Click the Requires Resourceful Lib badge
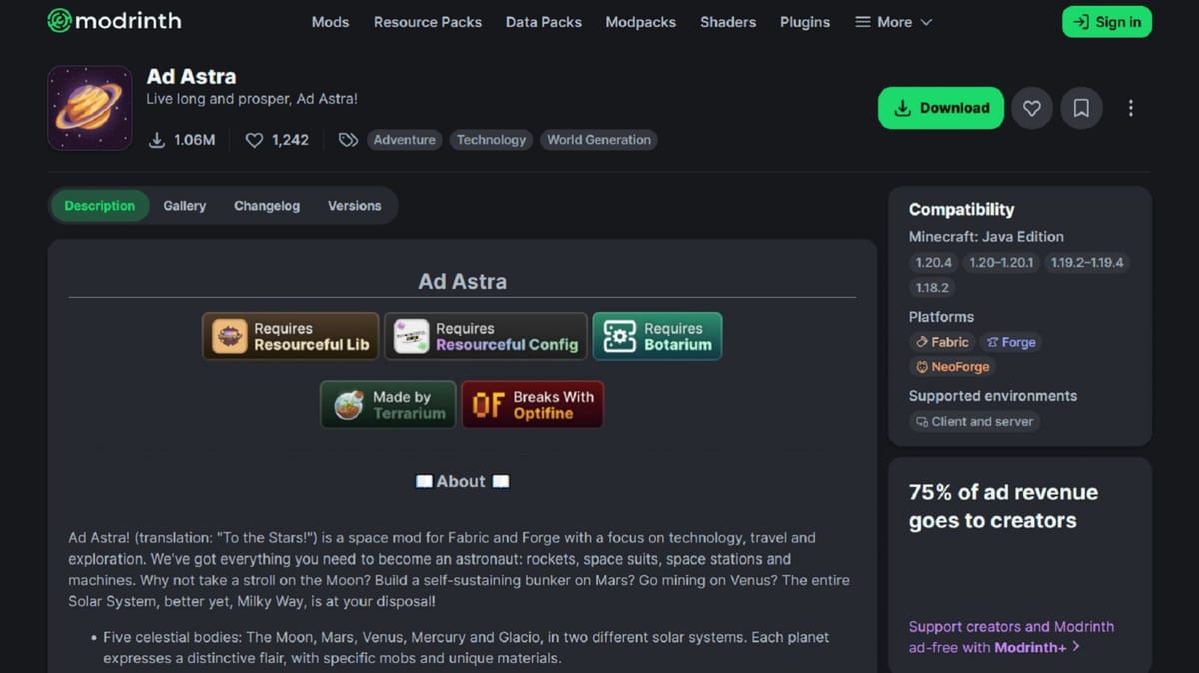The height and width of the screenshot is (673, 1199). pyautogui.click(x=289, y=336)
